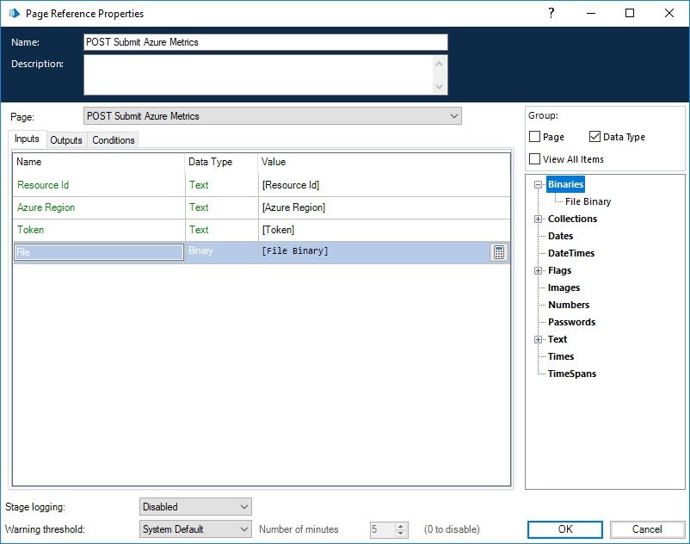Collapse the Binaries tree node

(x=539, y=184)
